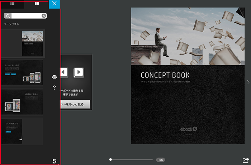Clear the search field text

click(x=44, y=16)
